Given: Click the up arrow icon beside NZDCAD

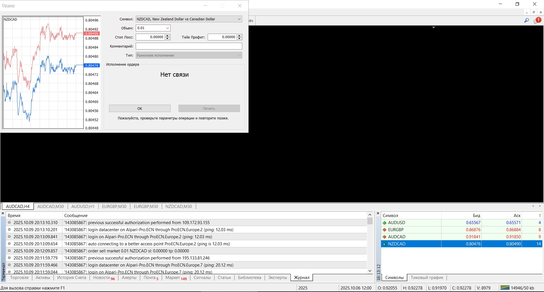Looking at the screenshot, I should pyautogui.click(x=384, y=244).
